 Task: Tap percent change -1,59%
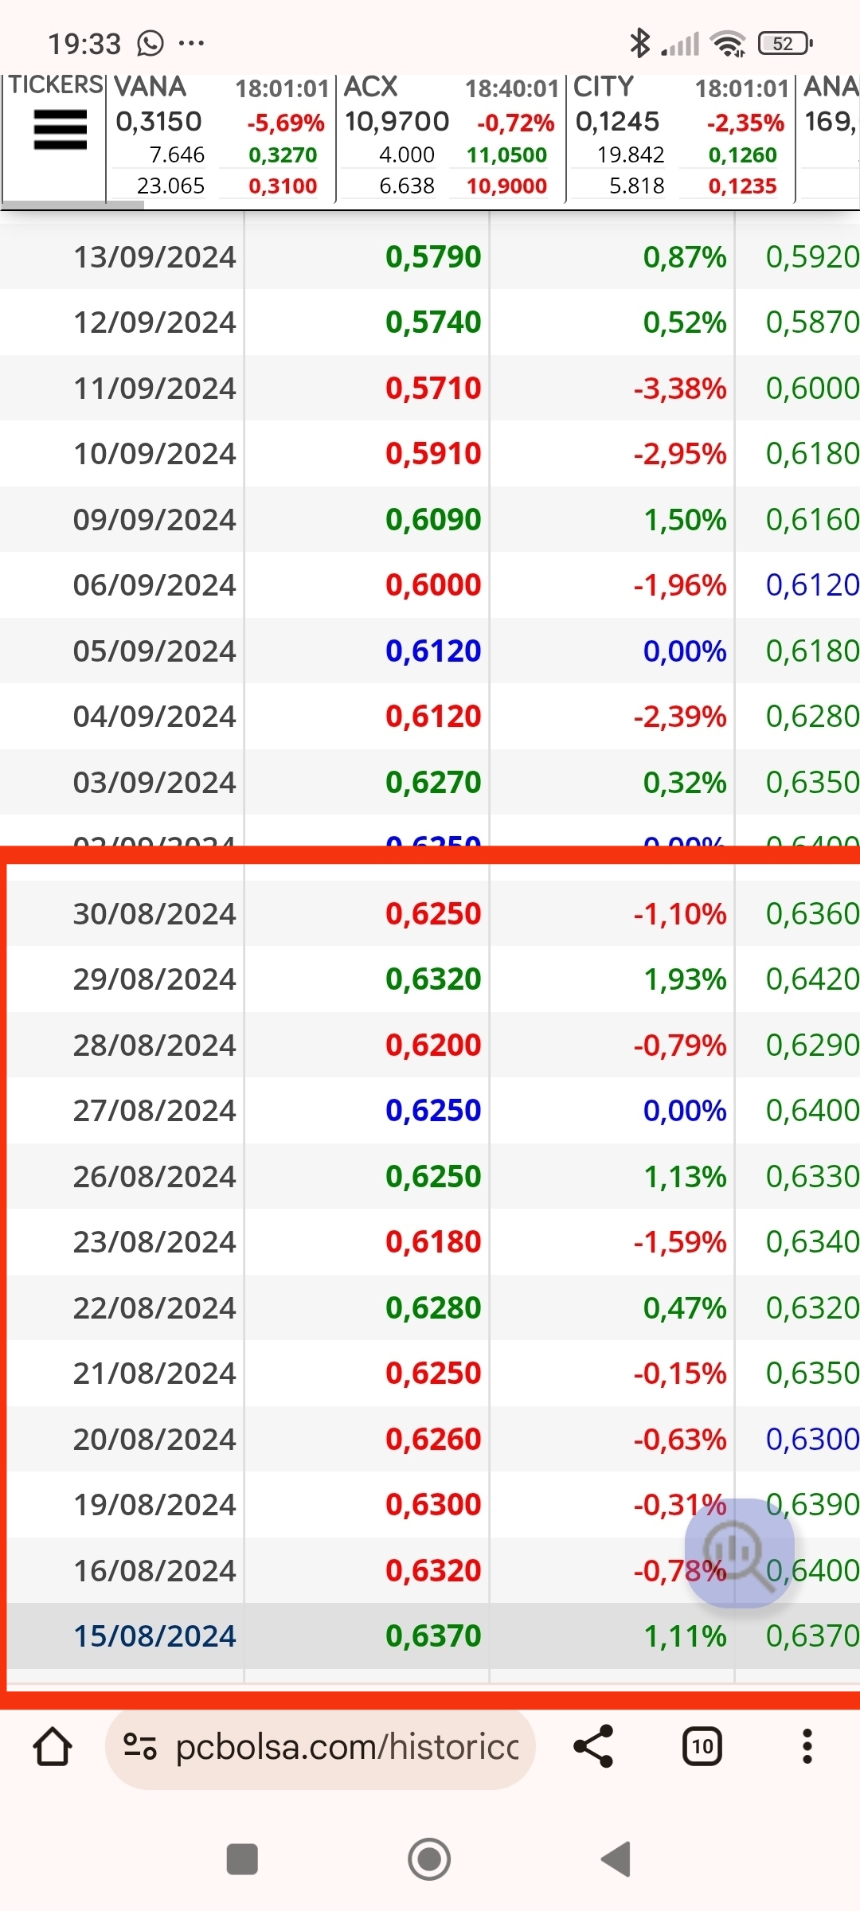coord(680,1242)
